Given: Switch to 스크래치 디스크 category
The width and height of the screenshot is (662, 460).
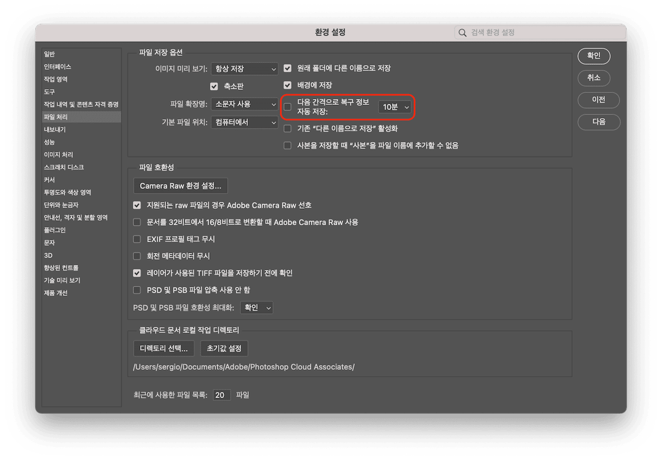Looking at the screenshot, I should [64, 167].
